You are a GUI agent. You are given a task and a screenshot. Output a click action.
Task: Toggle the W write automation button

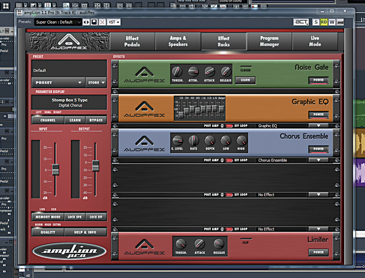click(332, 22)
